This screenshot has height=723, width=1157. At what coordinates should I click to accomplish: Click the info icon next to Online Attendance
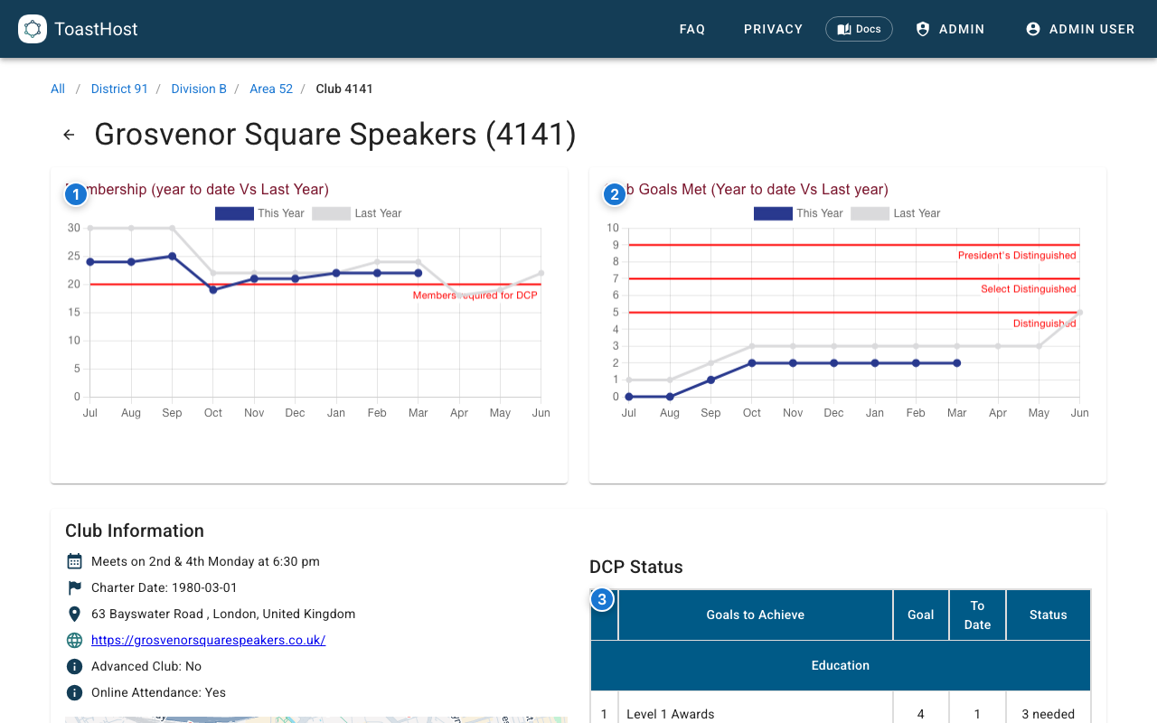(x=73, y=692)
